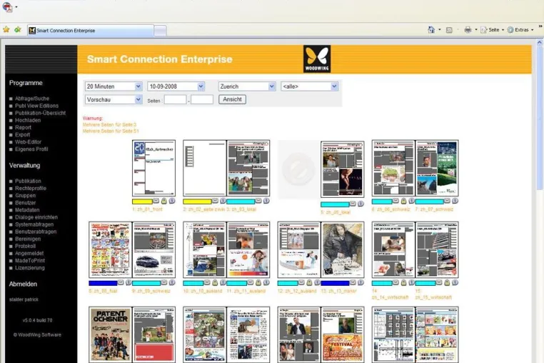Open the Zuerich edition dropdown
This screenshot has width=544, height=363.
coord(247,86)
